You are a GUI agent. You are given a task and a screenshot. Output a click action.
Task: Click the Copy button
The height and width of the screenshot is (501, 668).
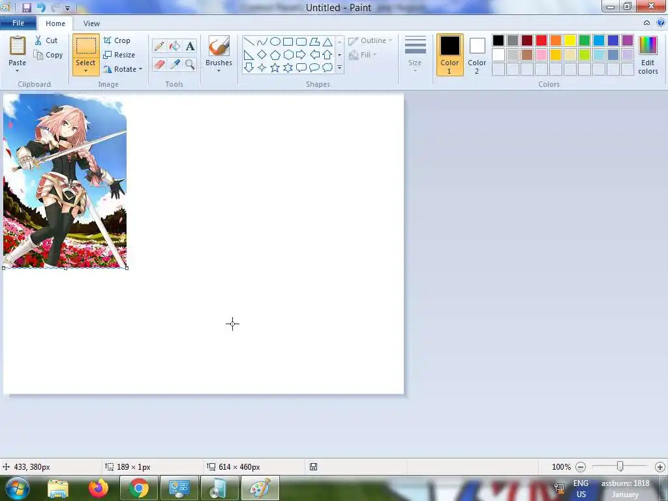coord(48,55)
